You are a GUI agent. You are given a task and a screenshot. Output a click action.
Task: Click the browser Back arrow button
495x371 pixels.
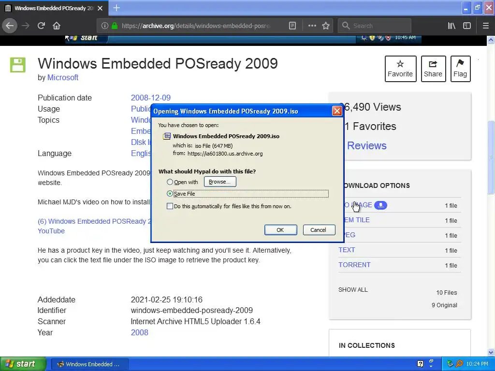tap(10, 26)
